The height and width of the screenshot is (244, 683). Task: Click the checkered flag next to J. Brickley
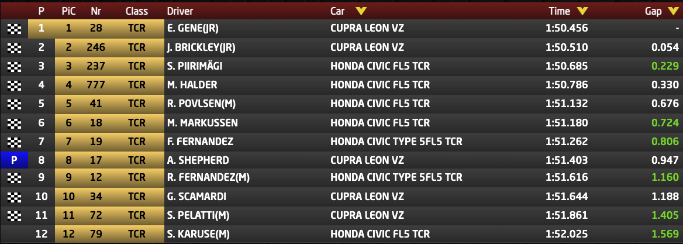(x=13, y=47)
